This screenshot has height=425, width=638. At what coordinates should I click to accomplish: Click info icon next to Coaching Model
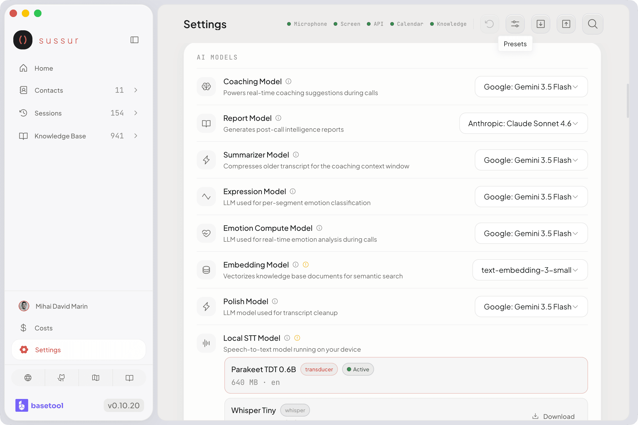[288, 81]
